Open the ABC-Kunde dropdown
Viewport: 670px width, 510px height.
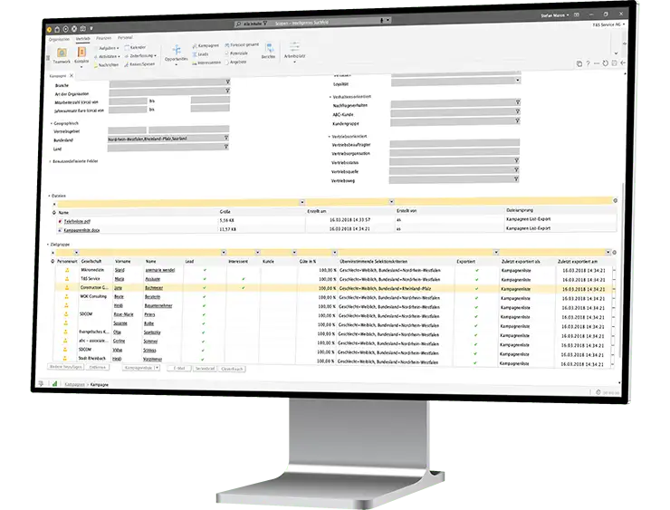[518, 111]
